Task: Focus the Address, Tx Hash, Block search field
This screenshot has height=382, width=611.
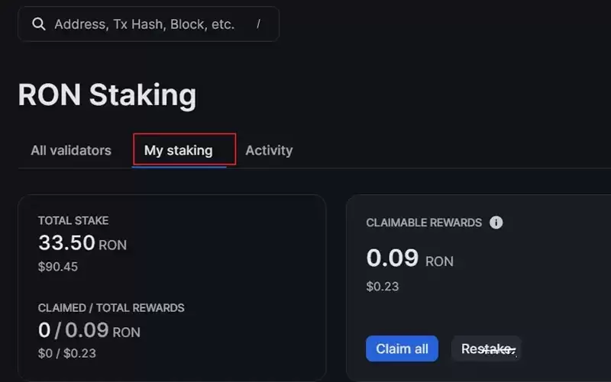Action: point(145,24)
